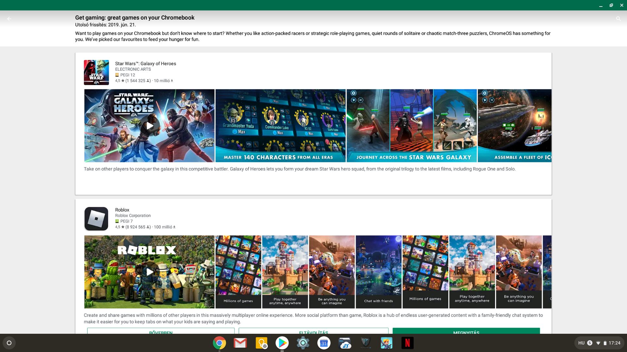Click Star Wars rating 4,5 (1 544 325)
The image size is (627, 352).
point(133,81)
